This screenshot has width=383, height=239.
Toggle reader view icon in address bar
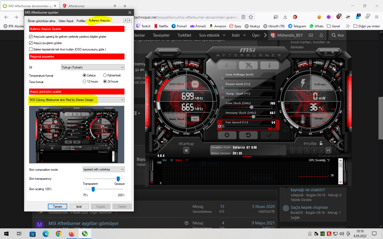243,17
